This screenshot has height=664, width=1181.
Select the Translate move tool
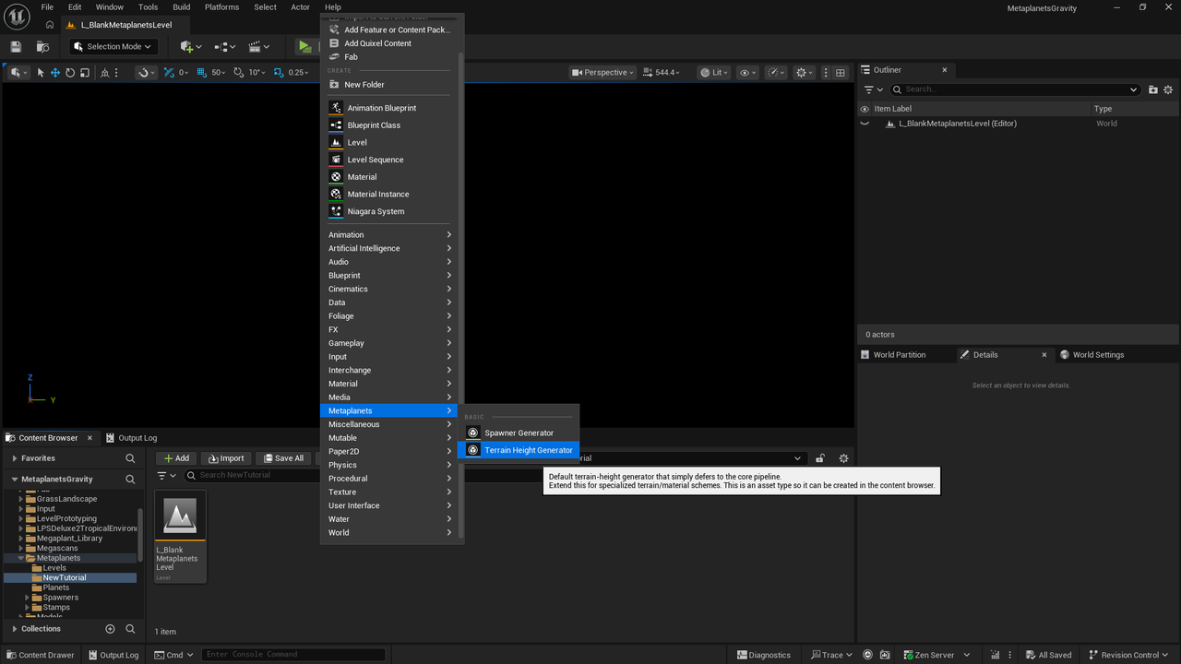click(55, 73)
